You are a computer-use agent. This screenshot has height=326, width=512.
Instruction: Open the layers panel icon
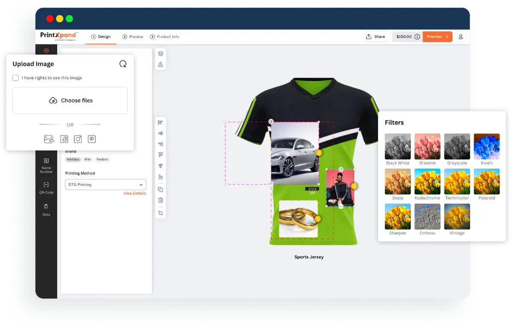coord(160,54)
